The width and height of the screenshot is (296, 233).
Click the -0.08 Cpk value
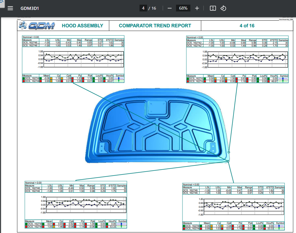tap(70, 226)
